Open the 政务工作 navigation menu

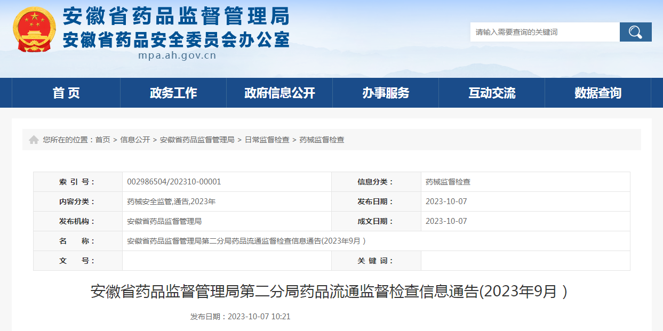click(x=173, y=92)
